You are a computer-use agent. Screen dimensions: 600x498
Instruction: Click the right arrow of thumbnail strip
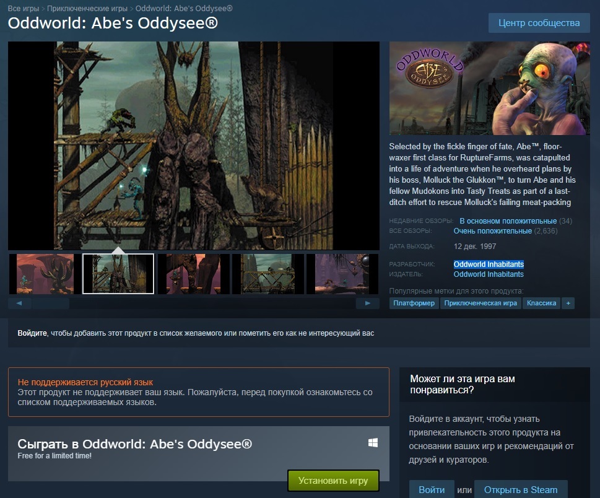tap(368, 303)
